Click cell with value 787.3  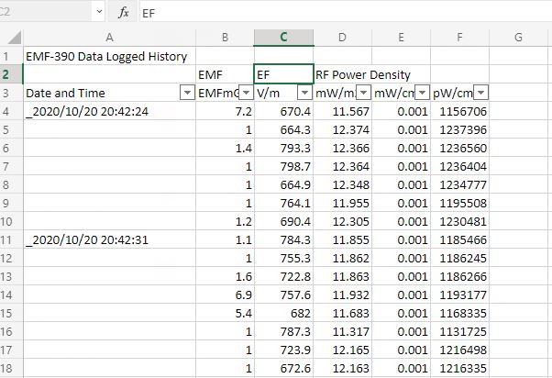tap(283, 331)
